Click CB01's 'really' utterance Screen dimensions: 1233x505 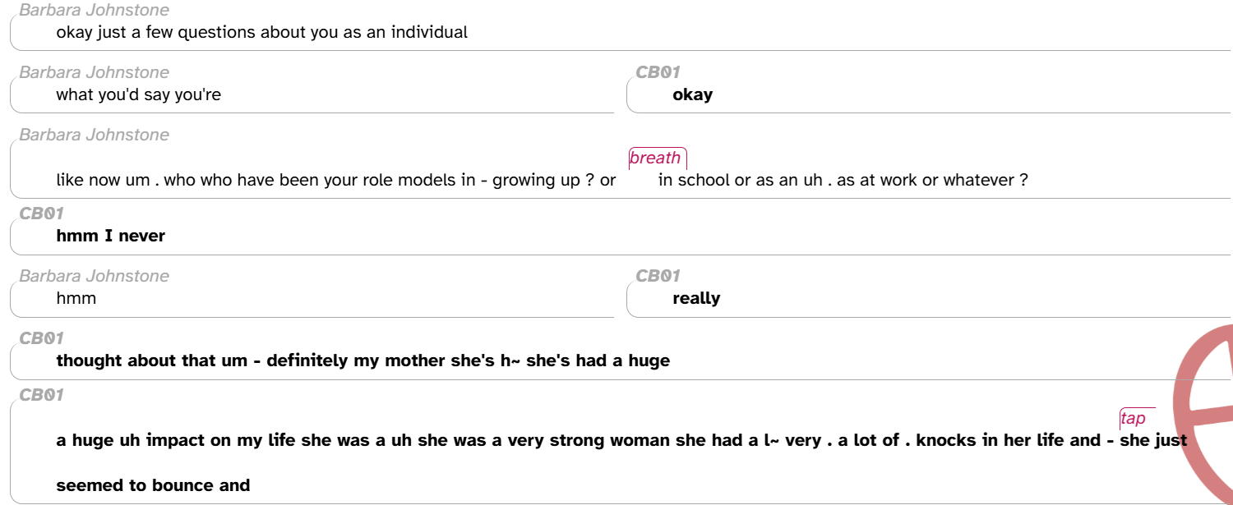696,298
